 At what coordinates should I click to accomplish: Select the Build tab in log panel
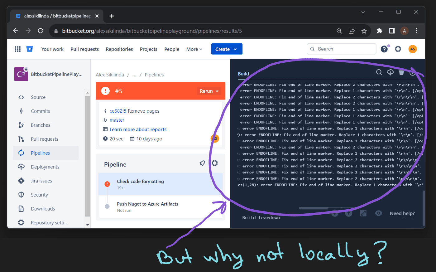[x=243, y=74]
